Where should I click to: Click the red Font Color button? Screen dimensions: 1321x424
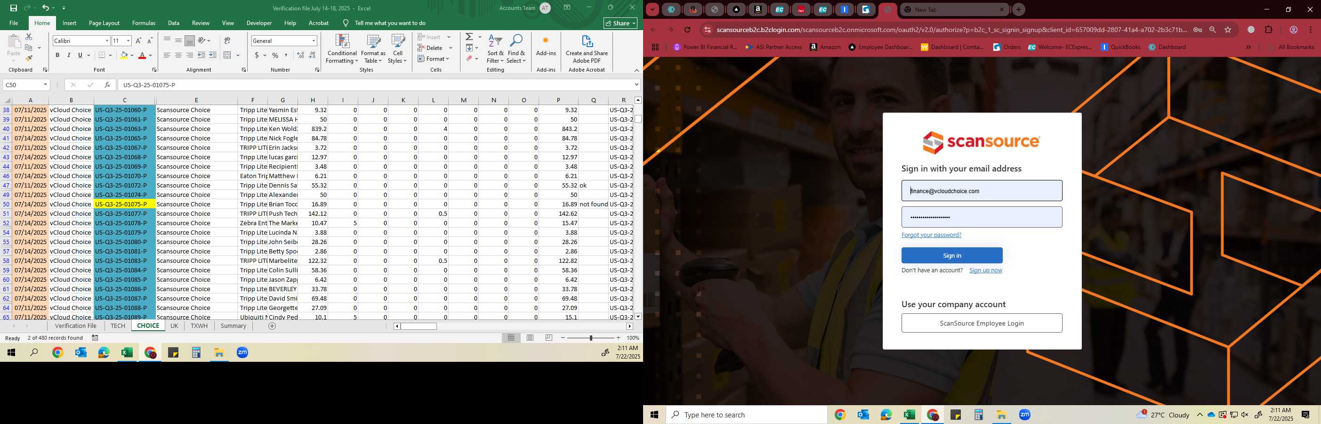(x=142, y=55)
